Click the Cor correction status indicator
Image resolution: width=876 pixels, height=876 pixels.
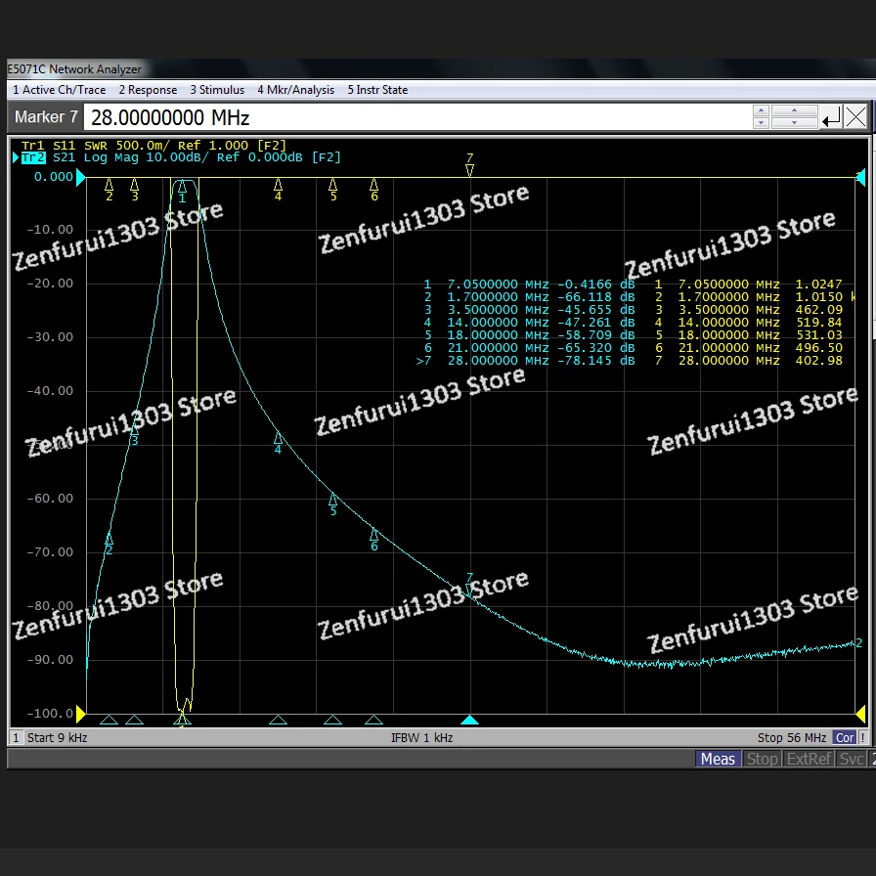844,738
